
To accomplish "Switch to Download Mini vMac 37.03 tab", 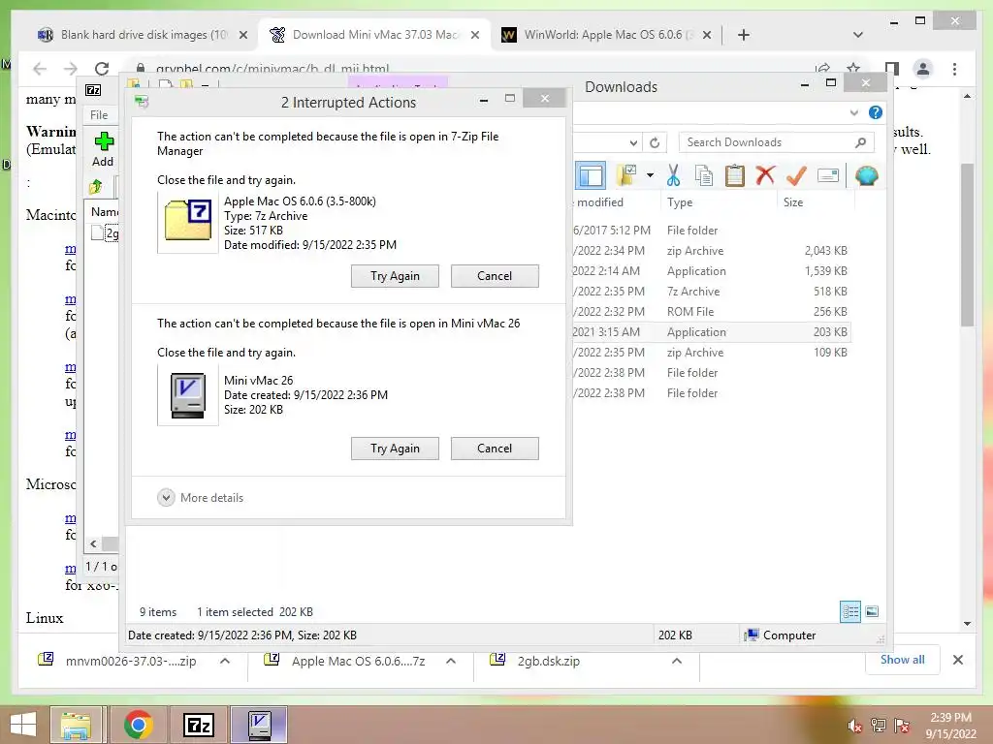I will (374, 35).
